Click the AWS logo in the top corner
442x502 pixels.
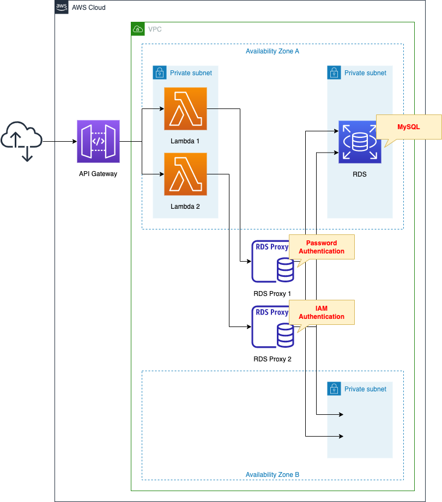click(62, 7)
